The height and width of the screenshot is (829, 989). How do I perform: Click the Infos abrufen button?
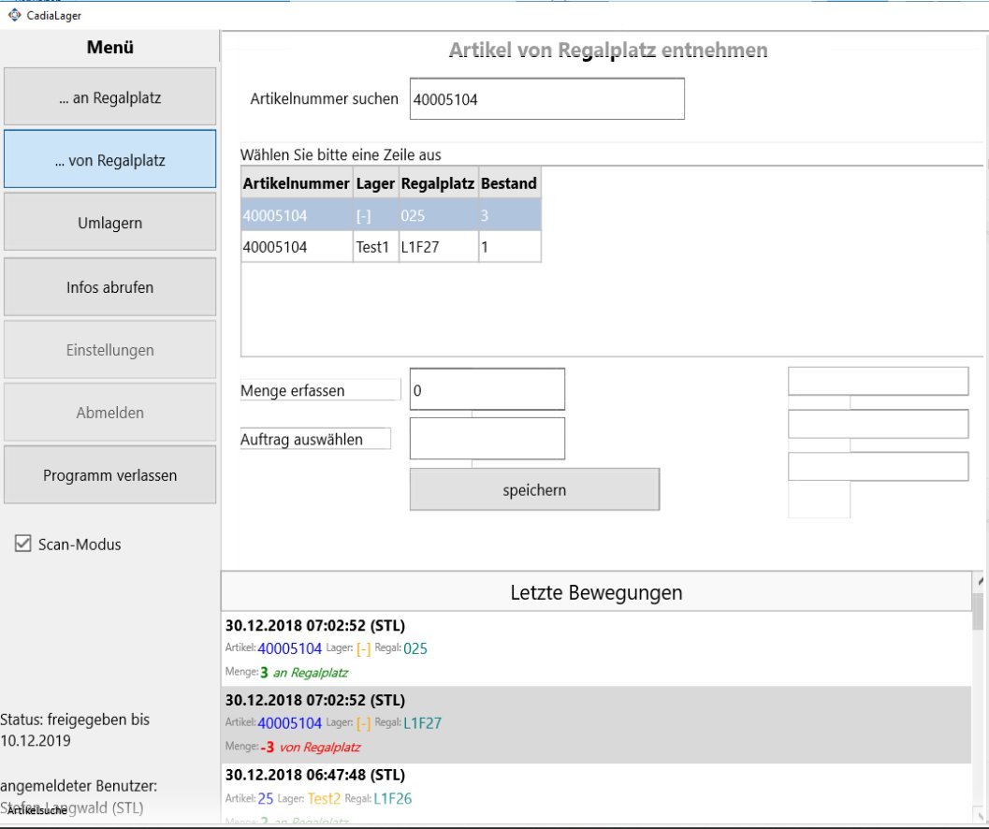point(109,287)
